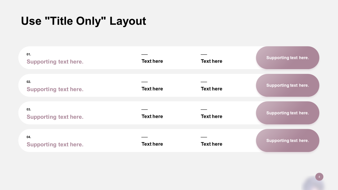Click the 04. number label
Viewport: 338px width, 190px height.
[x=29, y=137]
